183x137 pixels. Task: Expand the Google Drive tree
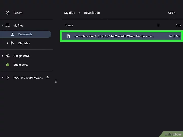coord(3,56)
